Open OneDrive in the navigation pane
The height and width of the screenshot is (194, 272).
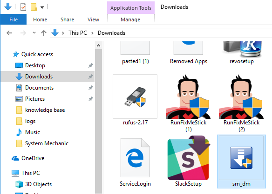coord(33,158)
